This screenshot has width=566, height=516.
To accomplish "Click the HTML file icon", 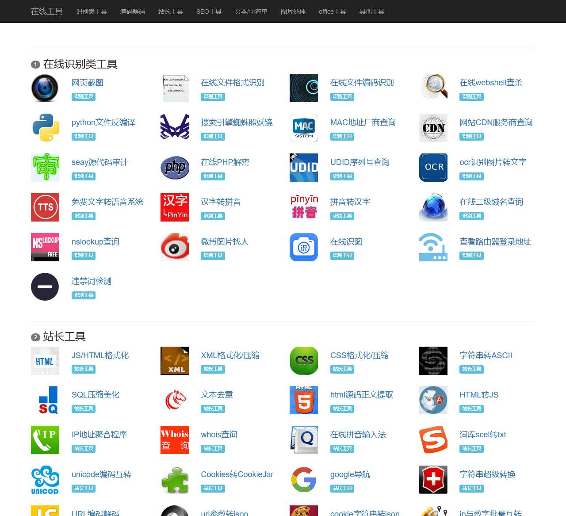I will pos(45,361).
